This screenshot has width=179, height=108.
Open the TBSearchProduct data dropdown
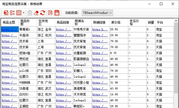coord(97,13)
